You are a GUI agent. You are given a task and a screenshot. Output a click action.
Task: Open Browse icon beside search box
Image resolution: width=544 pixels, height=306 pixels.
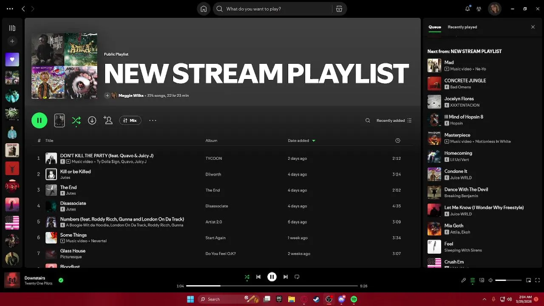pos(339,9)
